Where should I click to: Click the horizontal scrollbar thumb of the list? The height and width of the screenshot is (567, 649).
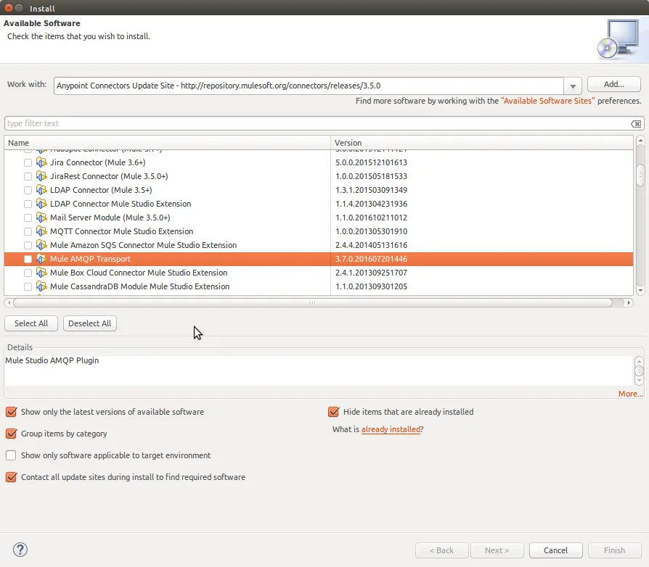[312, 303]
